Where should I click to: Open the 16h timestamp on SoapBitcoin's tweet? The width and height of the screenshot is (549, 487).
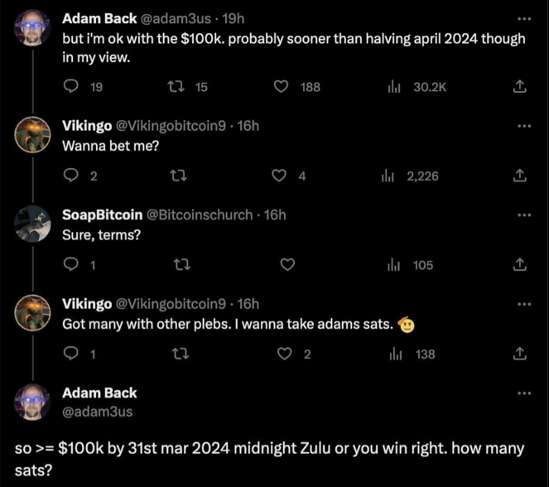tap(275, 215)
